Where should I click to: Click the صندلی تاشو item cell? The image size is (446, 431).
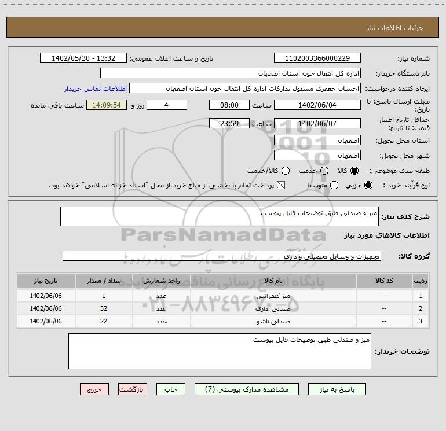273,321
